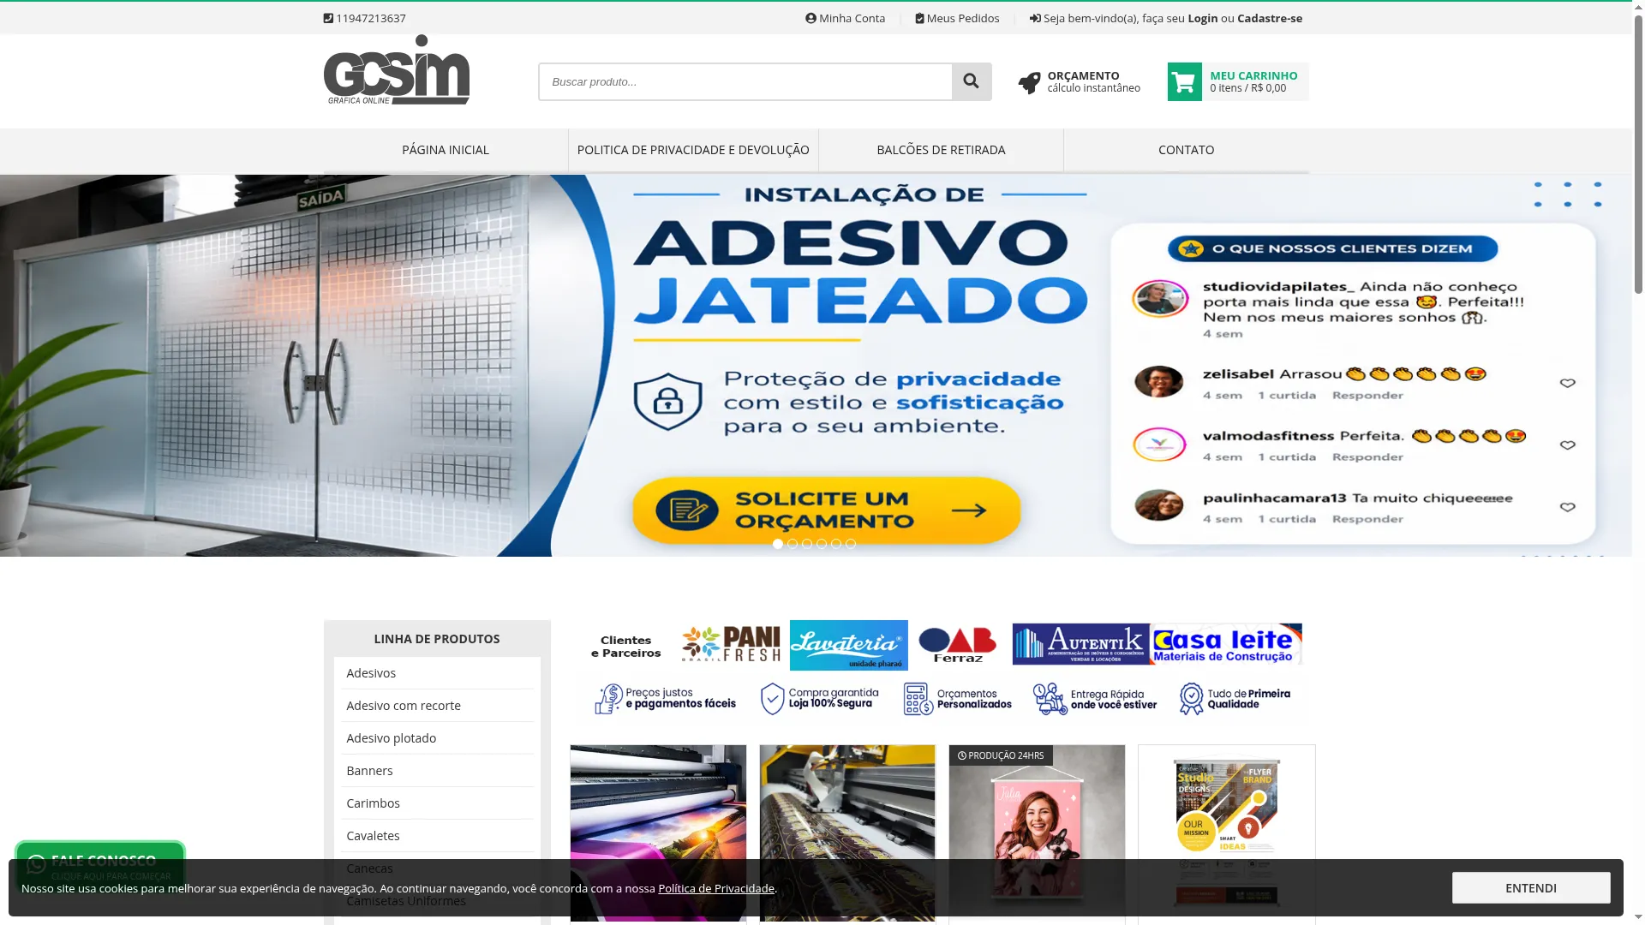
Task: Click the clipboard icon beside Meus Pedidos
Action: (x=919, y=18)
